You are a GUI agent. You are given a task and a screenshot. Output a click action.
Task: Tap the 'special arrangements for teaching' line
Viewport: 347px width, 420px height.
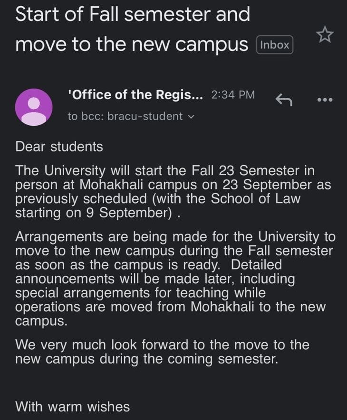point(122,292)
